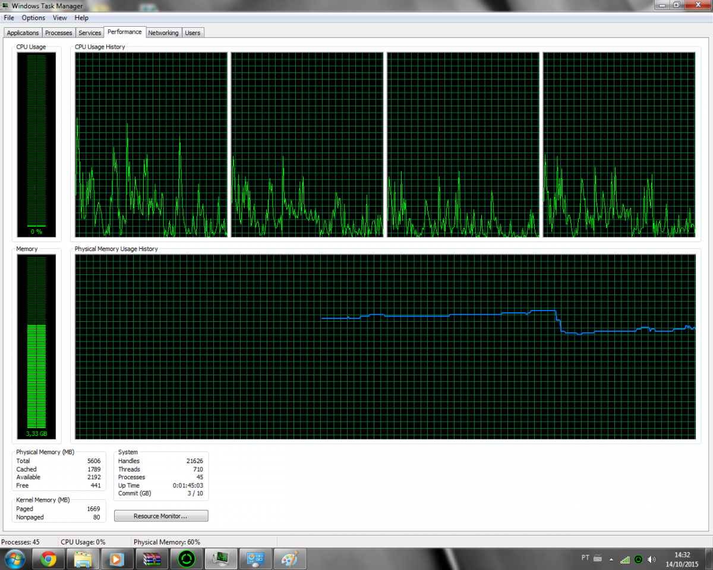The height and width of the screenshot is (570, 713).
Task: Click the Commit (GB) value 3 / 10
Action: coord(195,493)
